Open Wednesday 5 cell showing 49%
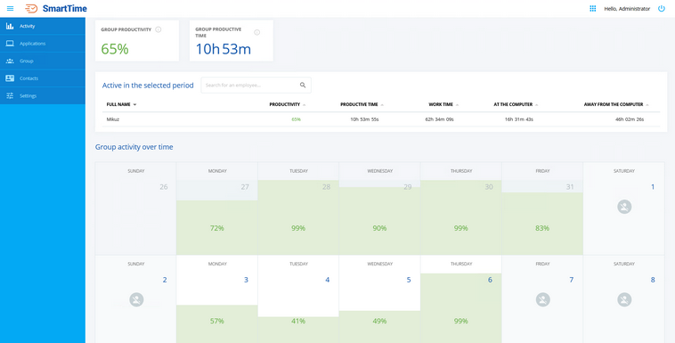The image size is (675, 343). tap(379, 299)
